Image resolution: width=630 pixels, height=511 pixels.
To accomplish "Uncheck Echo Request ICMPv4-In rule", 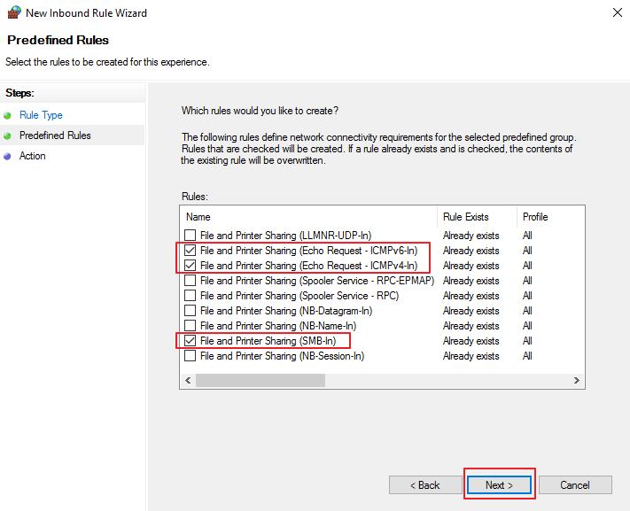I will (191, 266).
